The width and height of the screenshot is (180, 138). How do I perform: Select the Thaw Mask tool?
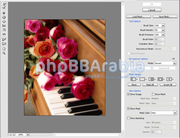tap(4, 43)
